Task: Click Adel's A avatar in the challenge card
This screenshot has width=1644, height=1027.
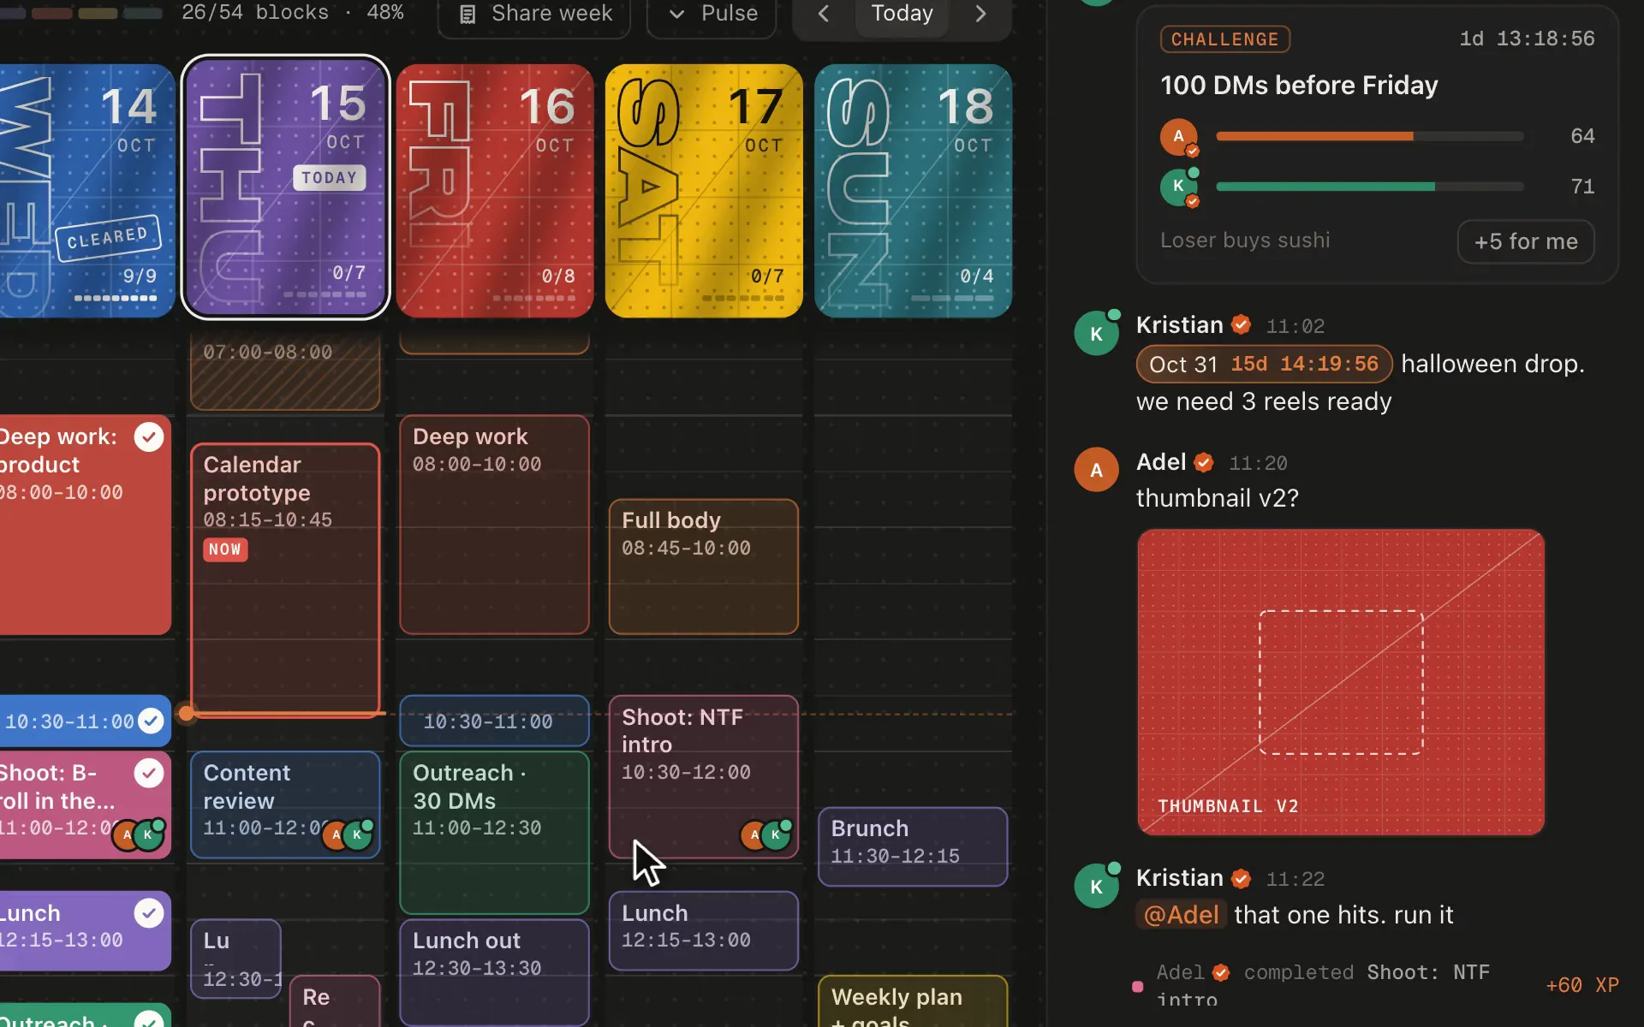Action: 1179,136
